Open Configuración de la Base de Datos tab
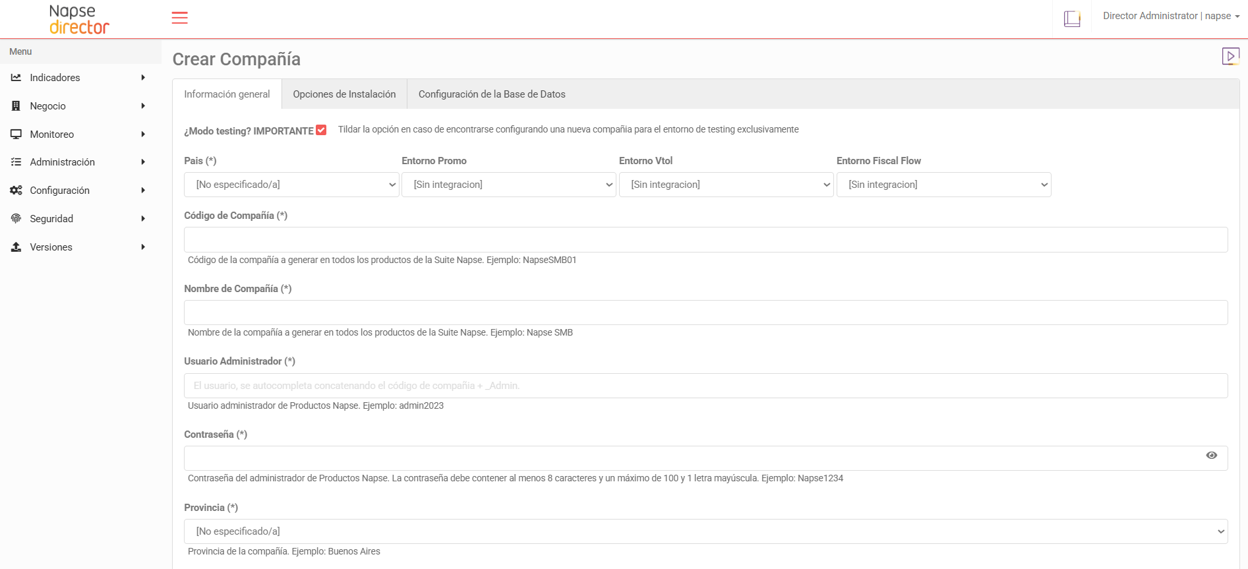Screen dimensions: 1248x569 point(492,94)
